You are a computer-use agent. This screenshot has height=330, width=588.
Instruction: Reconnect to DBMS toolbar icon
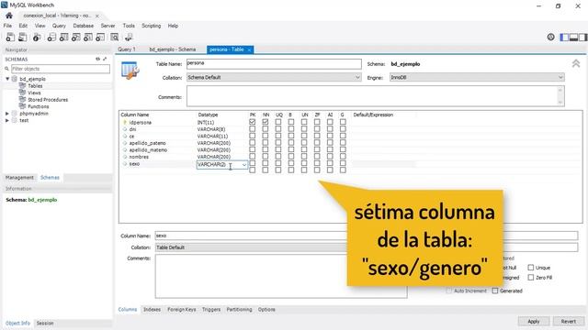tap(129, 37)
